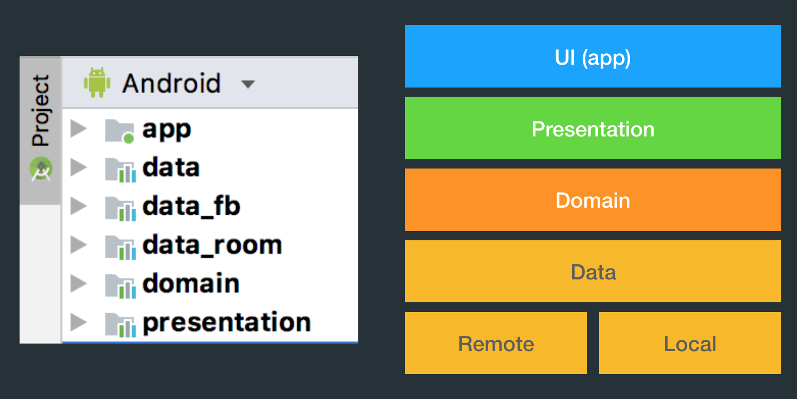Expand the app module tree arrow
Screen dimensions: 797x399
tap(79, 129)
